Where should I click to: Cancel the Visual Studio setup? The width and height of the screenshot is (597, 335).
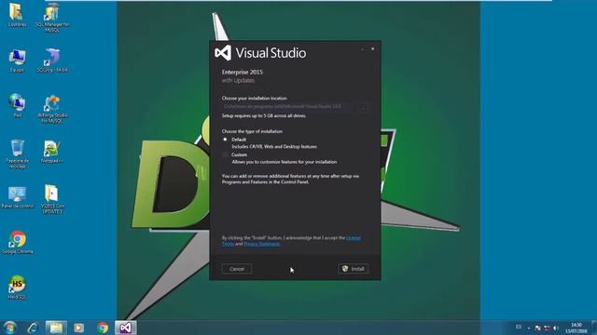tap(237, 269)
